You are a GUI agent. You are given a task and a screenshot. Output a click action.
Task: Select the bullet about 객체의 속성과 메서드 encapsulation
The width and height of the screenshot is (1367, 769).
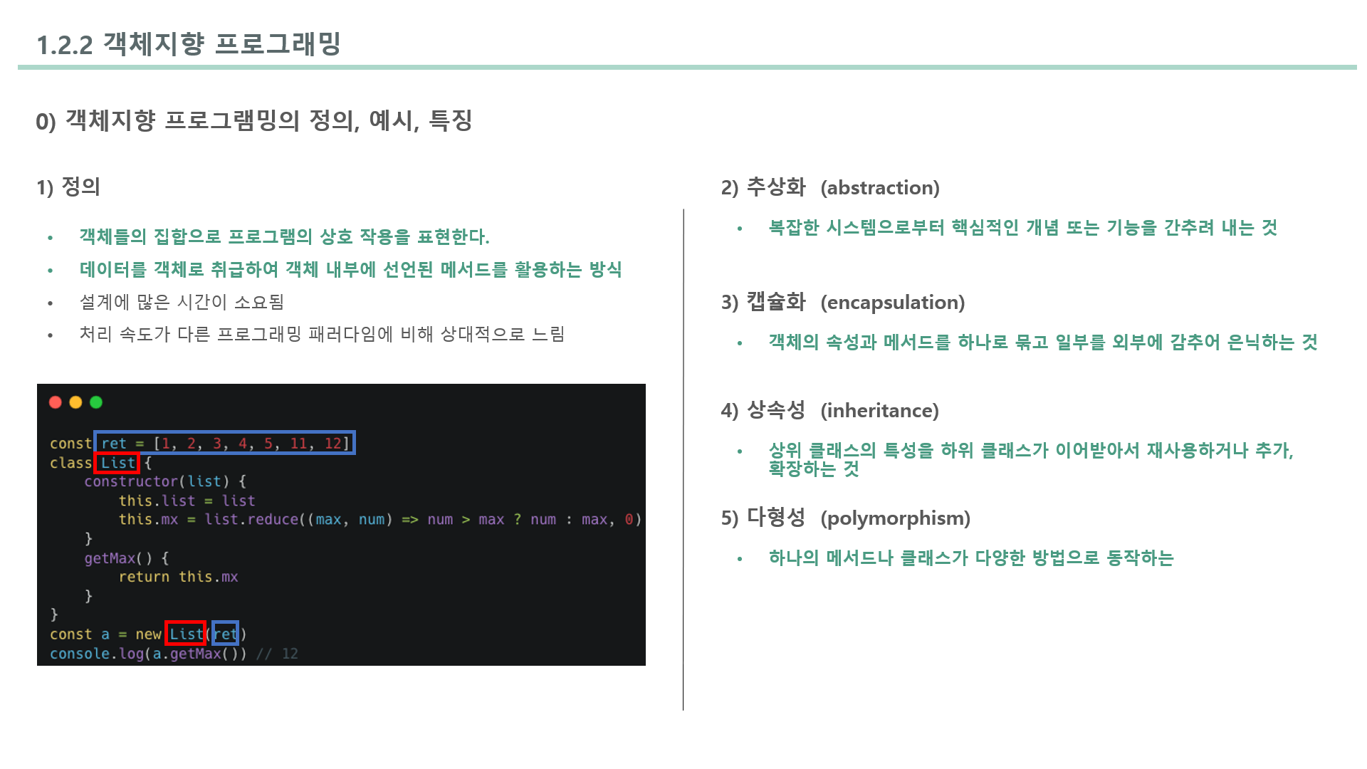pyautogui.click(x=1041, y=342)
